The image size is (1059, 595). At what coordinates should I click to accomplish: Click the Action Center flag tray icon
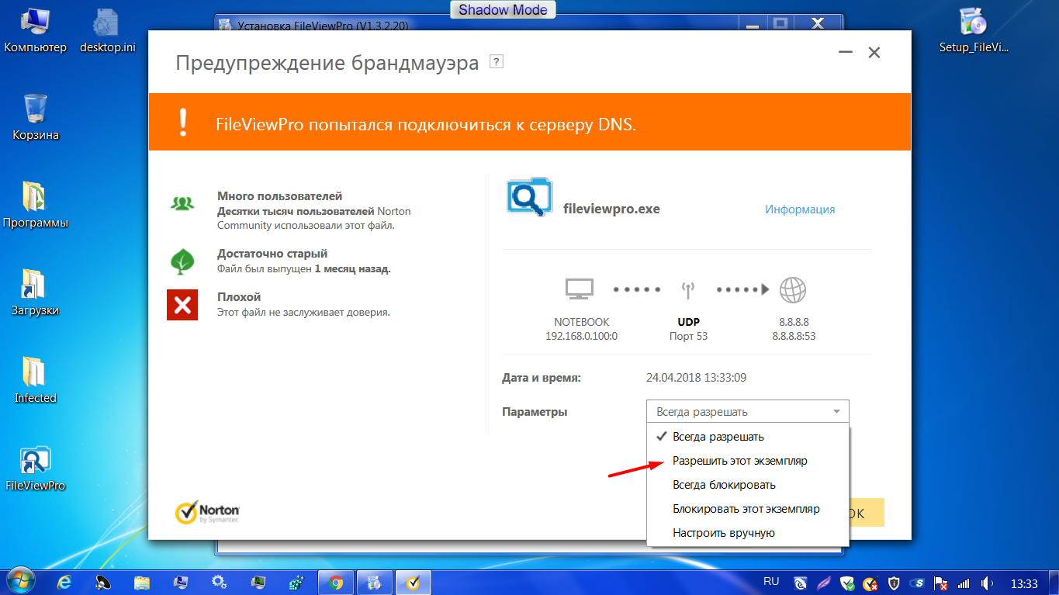(x=941, y=583)
